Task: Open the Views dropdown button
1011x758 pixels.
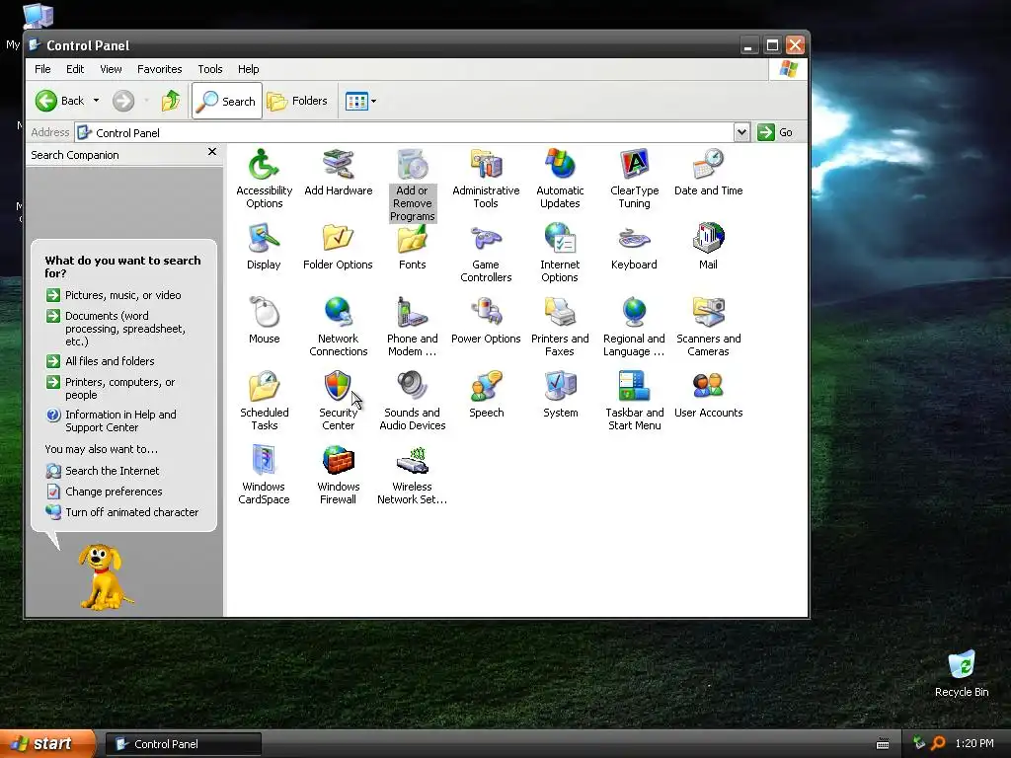Action: (360, 101)
